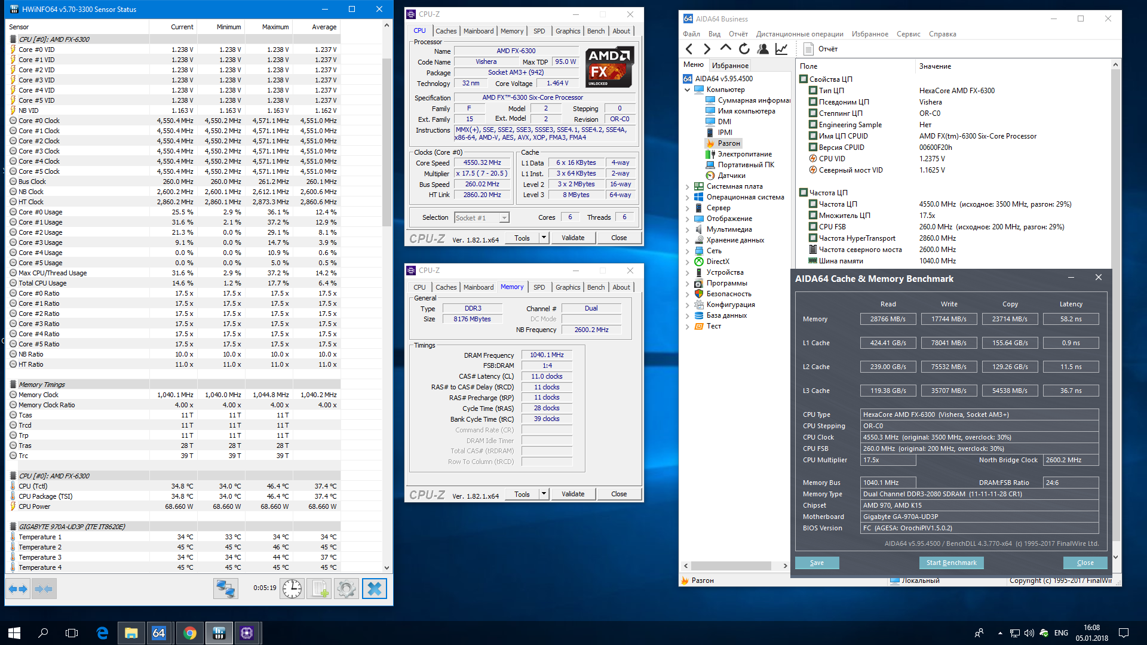Click Validate in lower CPU-Z window
This screenshot has height=645, width=1147.
click(x=572, y=494)
